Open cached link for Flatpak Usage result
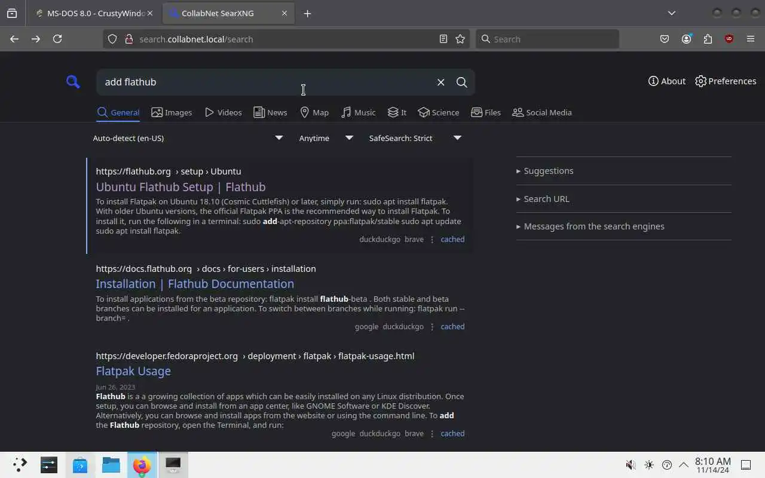This screenshot has width=765, height=478. point(452,433)
